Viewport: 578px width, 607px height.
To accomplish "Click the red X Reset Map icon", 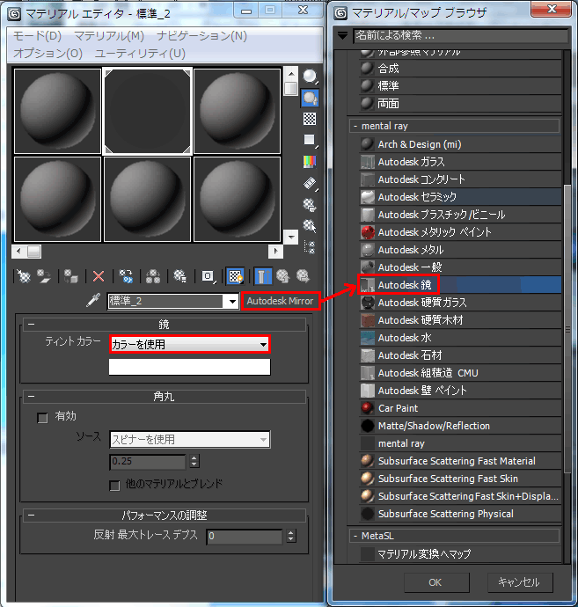I will click(x=99, y=276).
